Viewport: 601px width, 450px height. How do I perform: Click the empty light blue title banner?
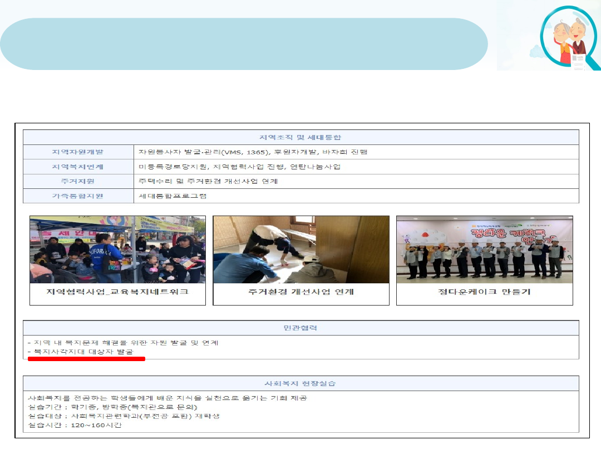pyautogui.click(x=244, y=44)
